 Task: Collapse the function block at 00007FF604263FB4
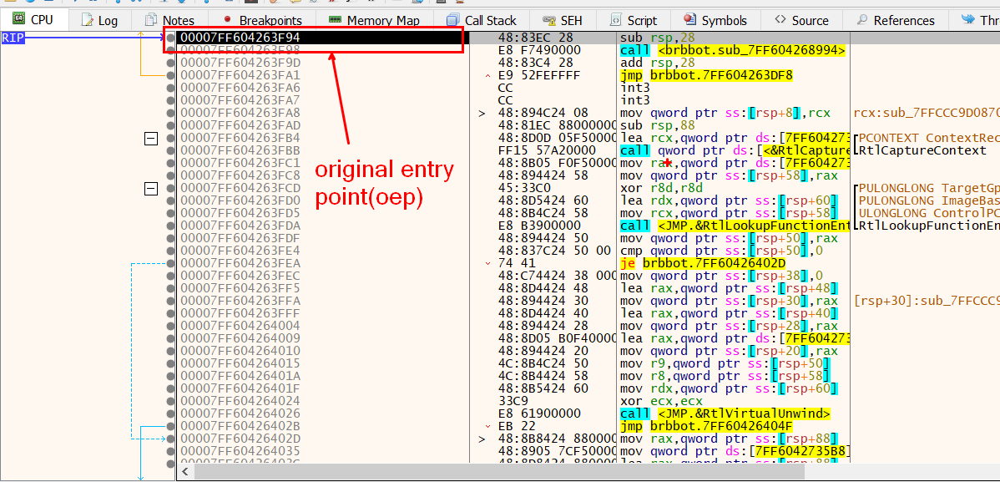[151, 138]
